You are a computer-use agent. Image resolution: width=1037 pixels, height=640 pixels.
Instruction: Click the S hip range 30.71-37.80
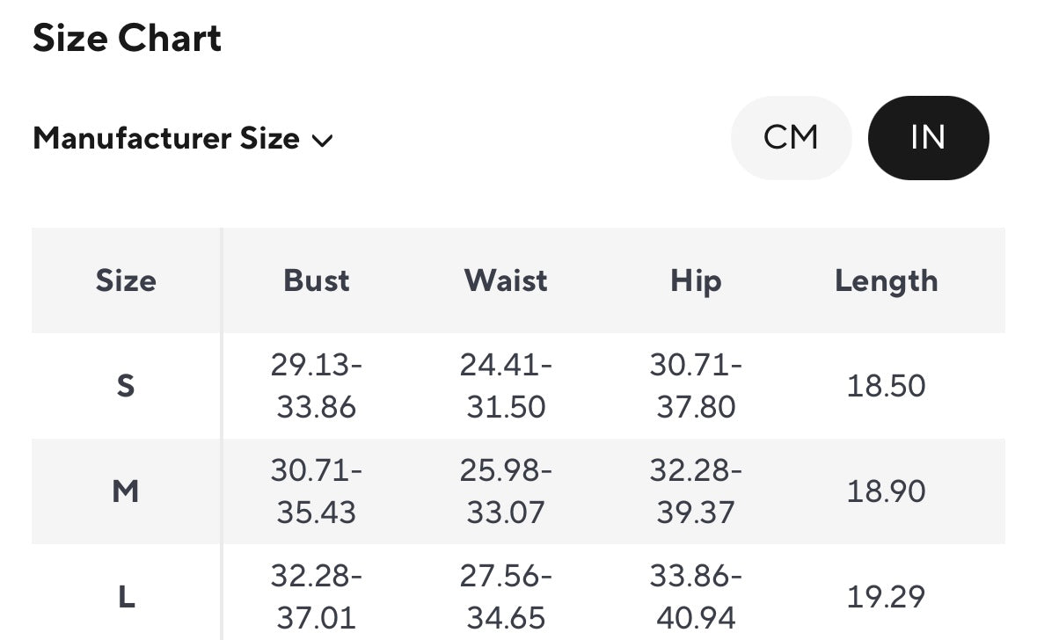point(696,386)
